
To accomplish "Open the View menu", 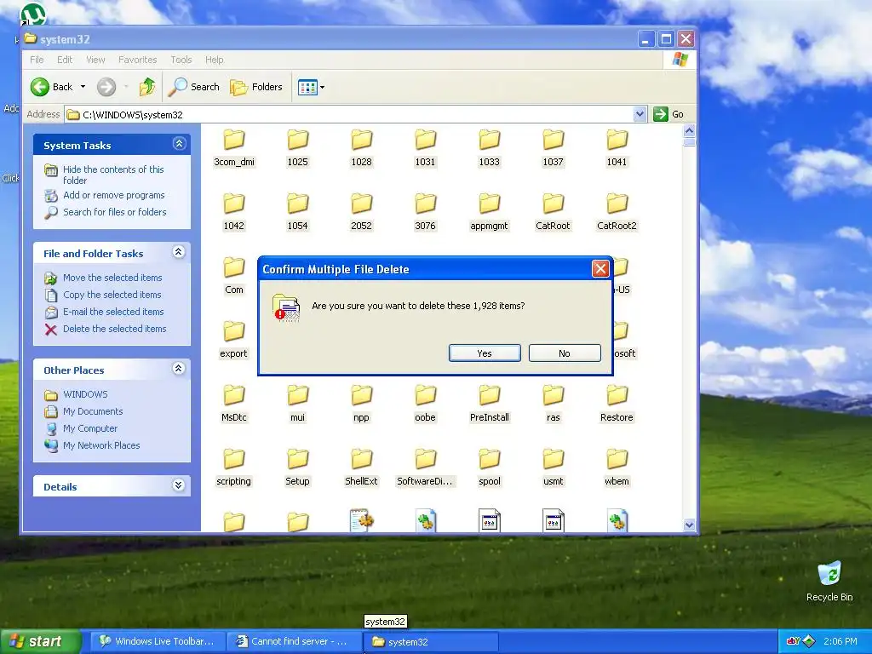I will point(95,60).
